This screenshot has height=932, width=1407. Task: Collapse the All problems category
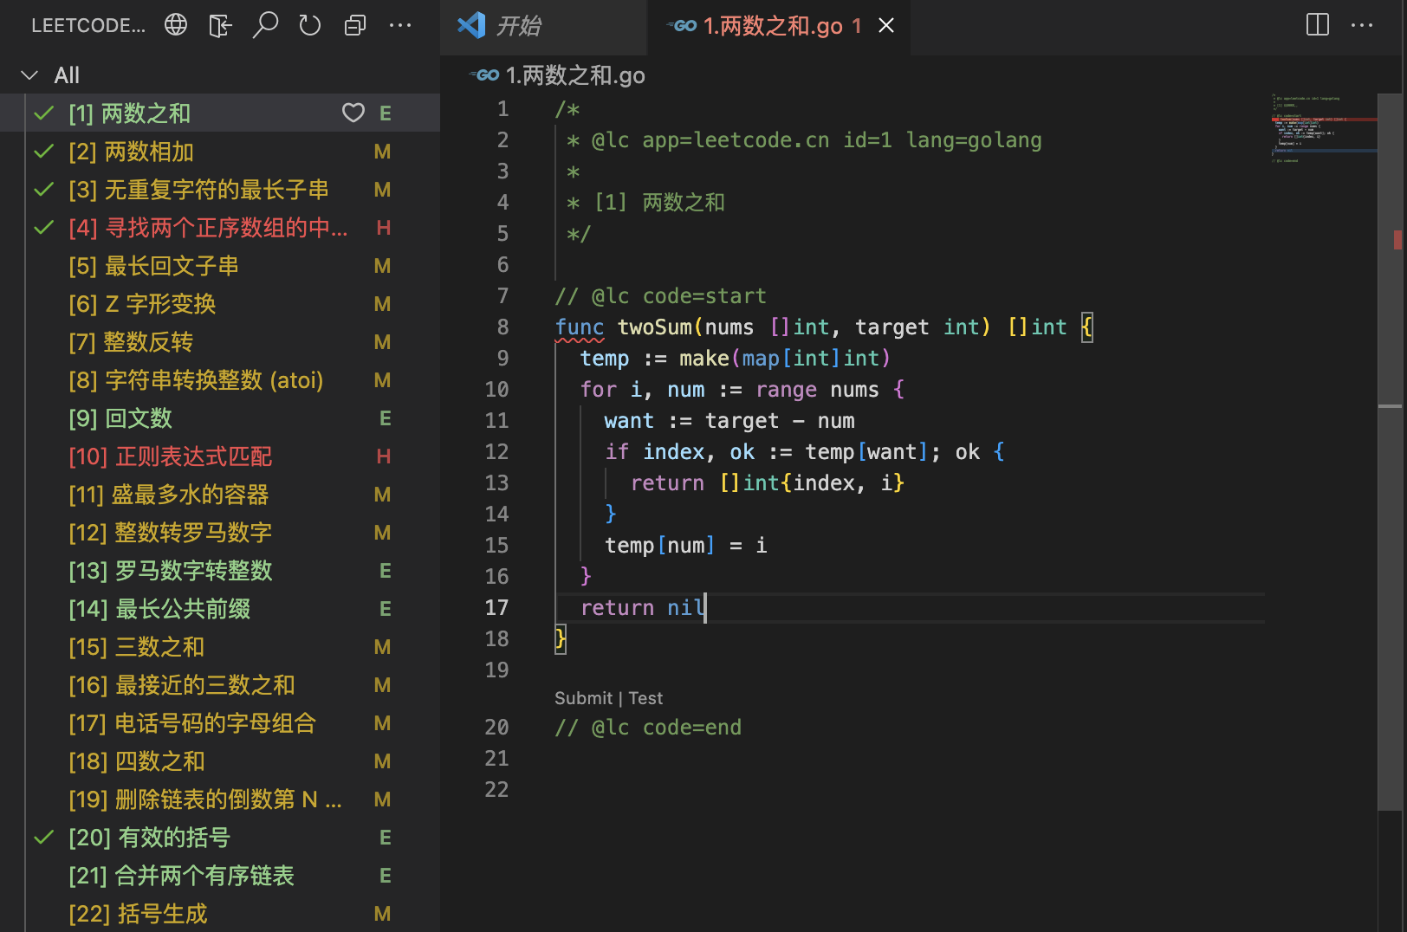(x=31, y=74)
